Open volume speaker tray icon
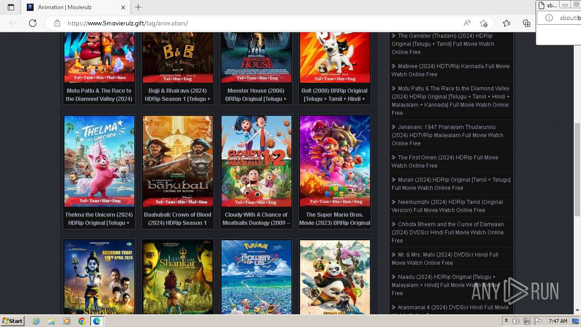The height and width of the screenshot is (327, 581). (516, 321)
